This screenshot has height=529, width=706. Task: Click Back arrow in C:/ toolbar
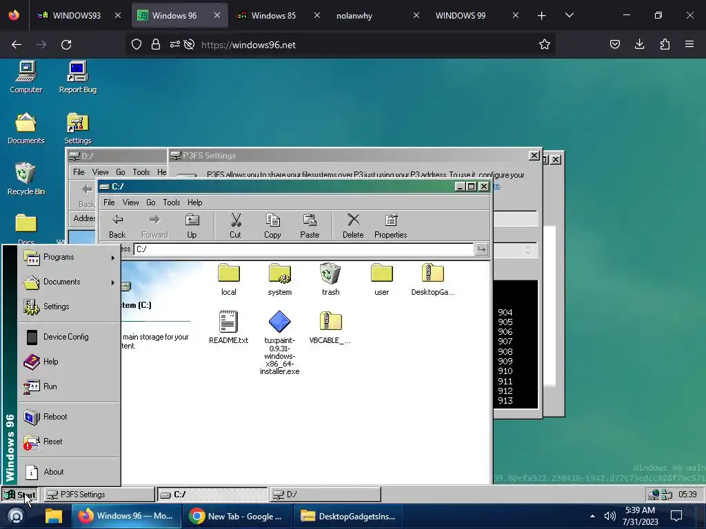click(117, 226)
